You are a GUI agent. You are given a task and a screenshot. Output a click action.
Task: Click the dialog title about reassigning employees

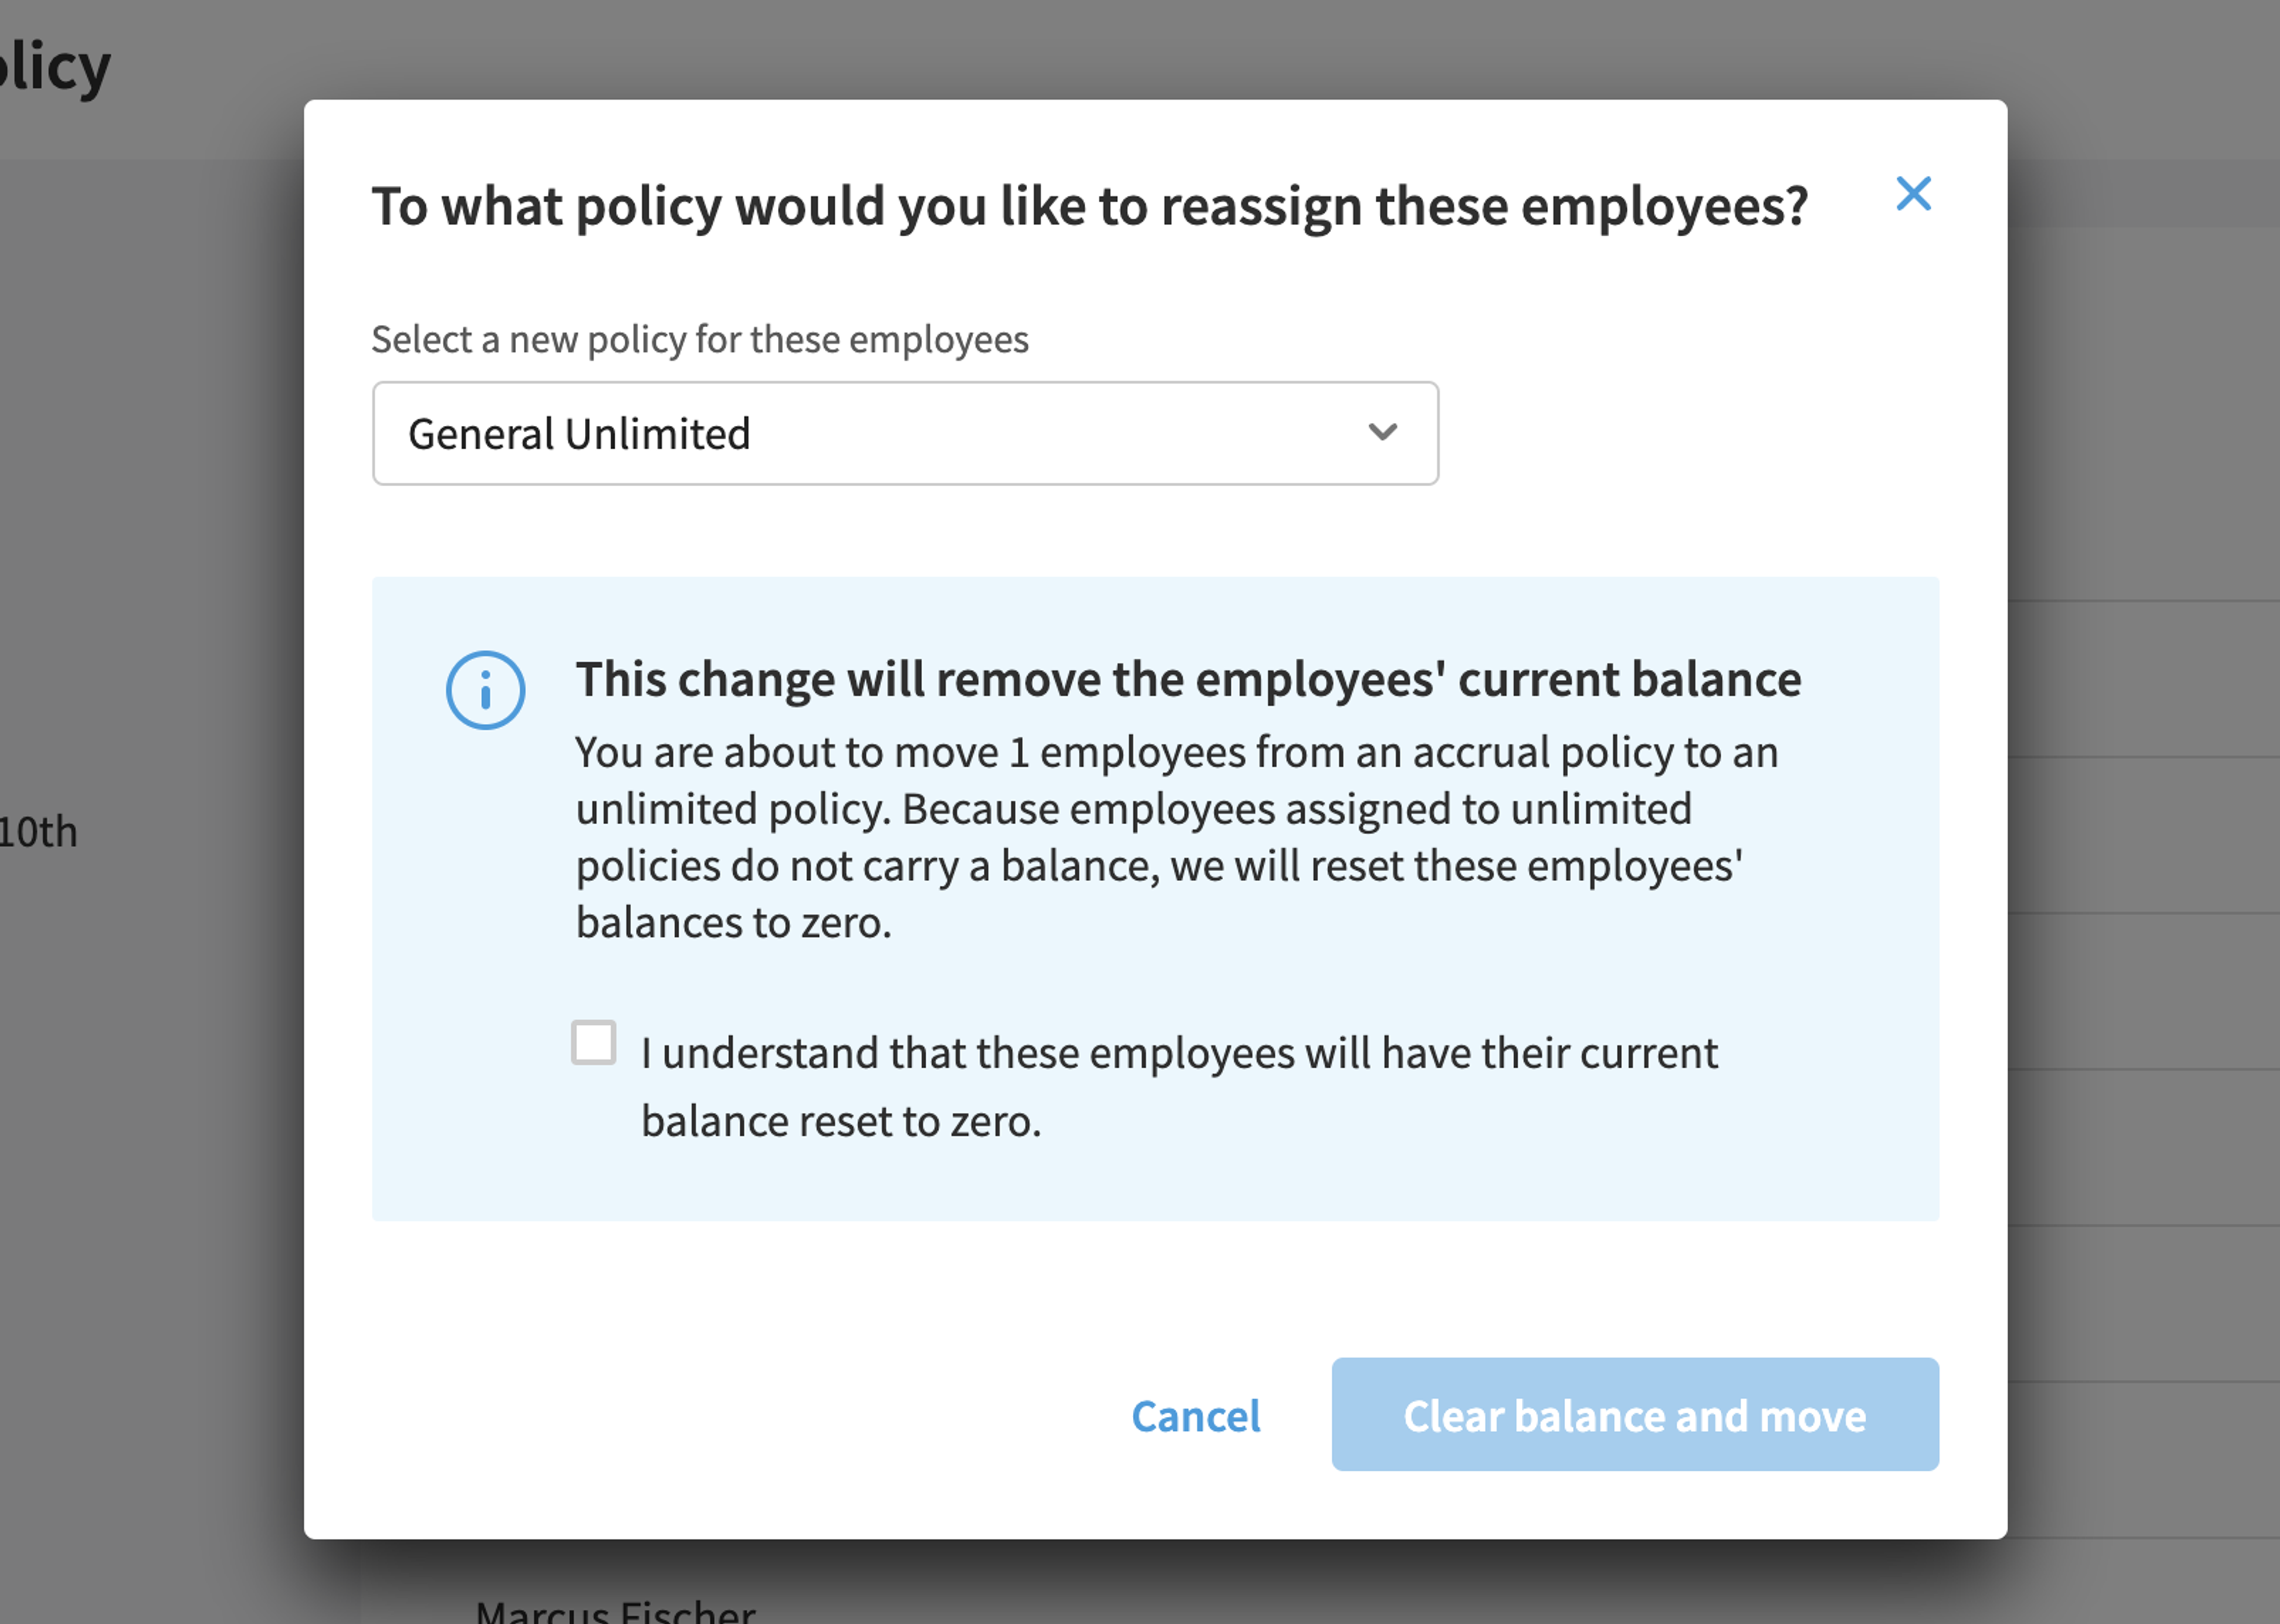pos(1090,207)
